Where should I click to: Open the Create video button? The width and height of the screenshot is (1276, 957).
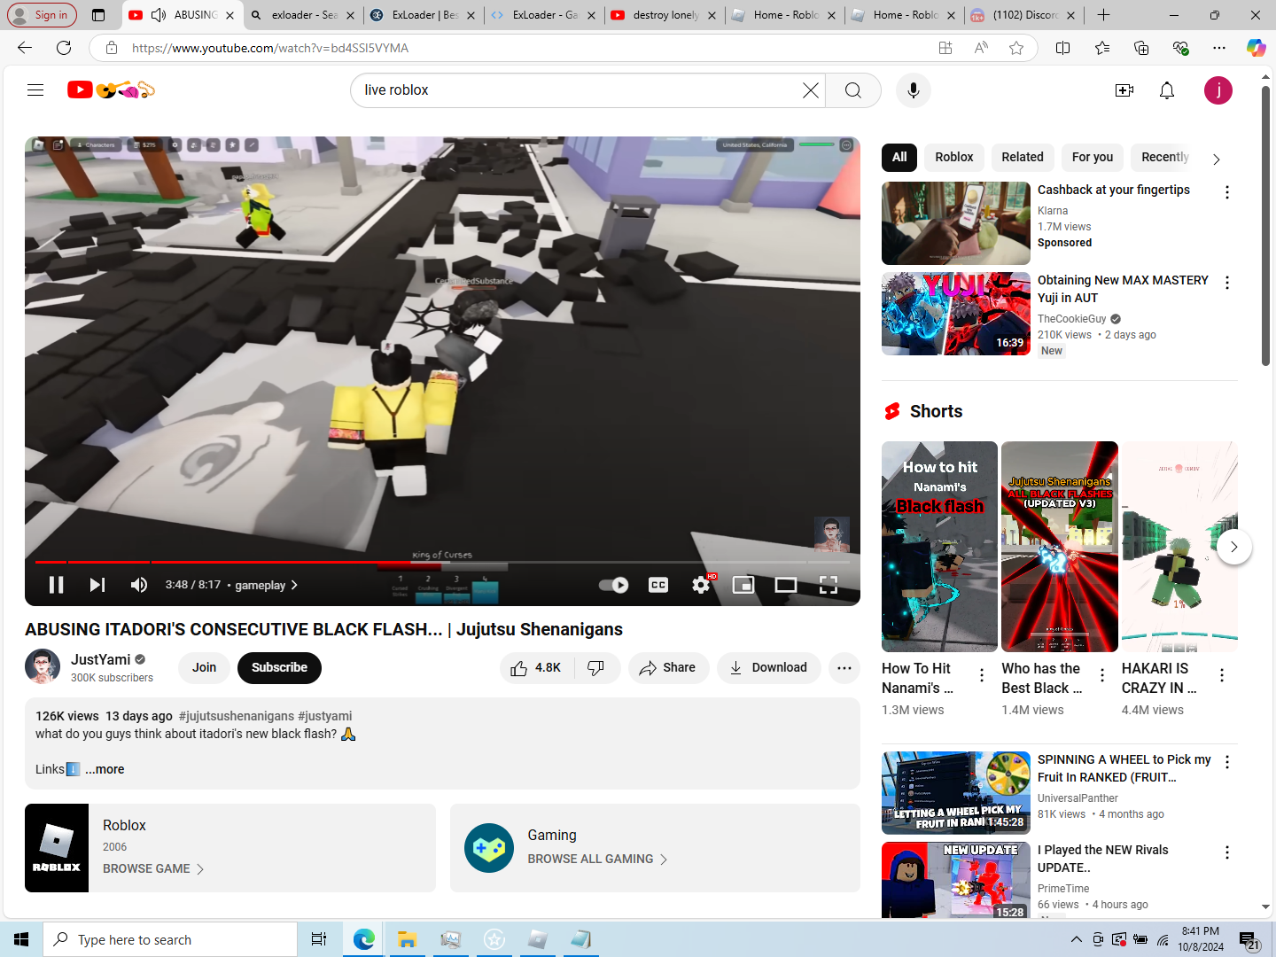1124,90
